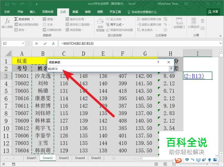The width and height of the screenshot is (224, 167).
Task: Close the Function Arguments (函数参数) dialog
Action: click(169, 62)
